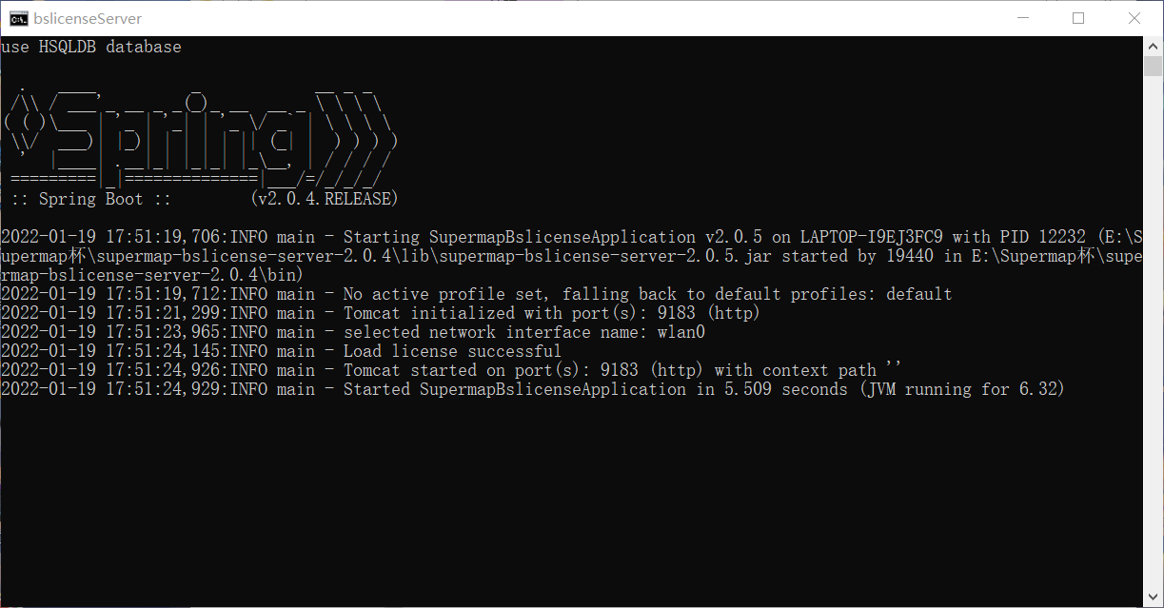This screenshot has width=1164, height=608.
Task: Click the '(v2.0.4.RELEASE)' version text
Action: [x=325, y=199]
